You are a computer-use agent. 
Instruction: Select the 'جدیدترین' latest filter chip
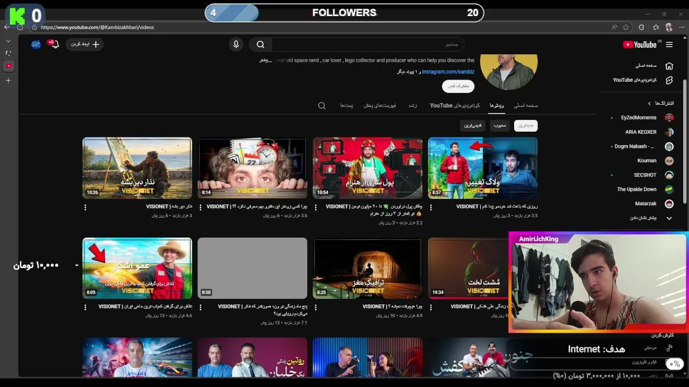tap(526, 126)
